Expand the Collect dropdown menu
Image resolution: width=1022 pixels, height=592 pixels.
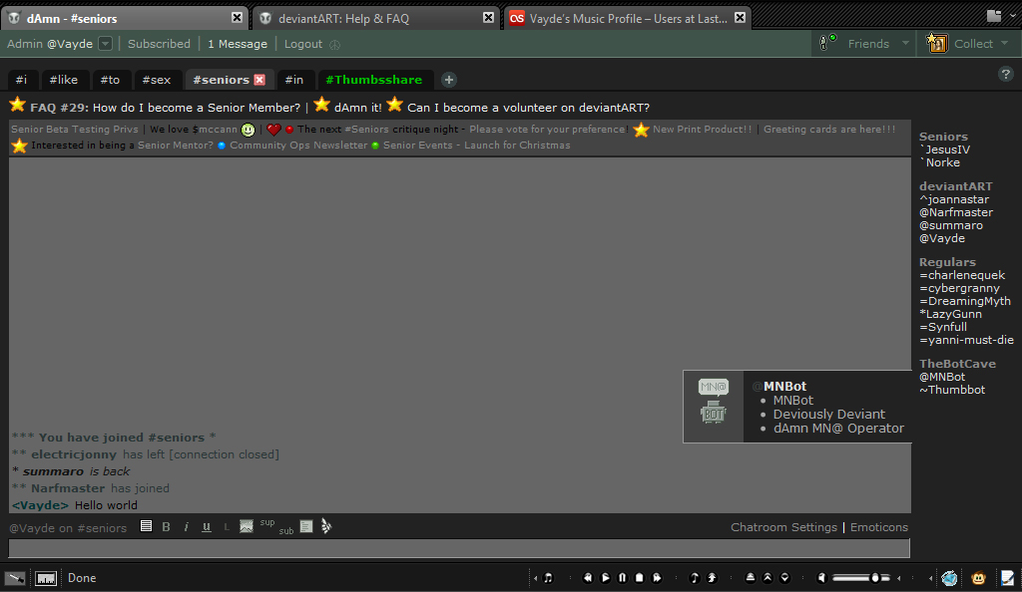pyautogui.click(x=1004, y=44)
